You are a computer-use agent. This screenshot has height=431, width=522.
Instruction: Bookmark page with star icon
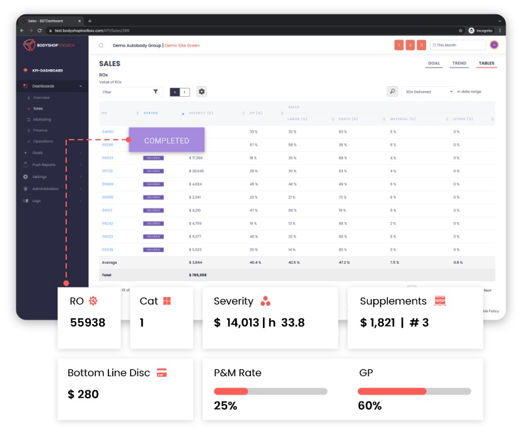pos(460,30)
